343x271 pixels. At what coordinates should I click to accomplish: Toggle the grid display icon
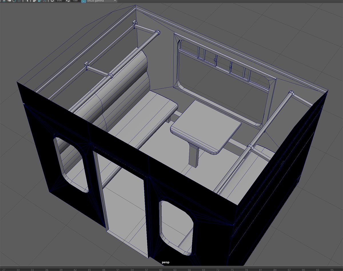[x=19, y=1]
